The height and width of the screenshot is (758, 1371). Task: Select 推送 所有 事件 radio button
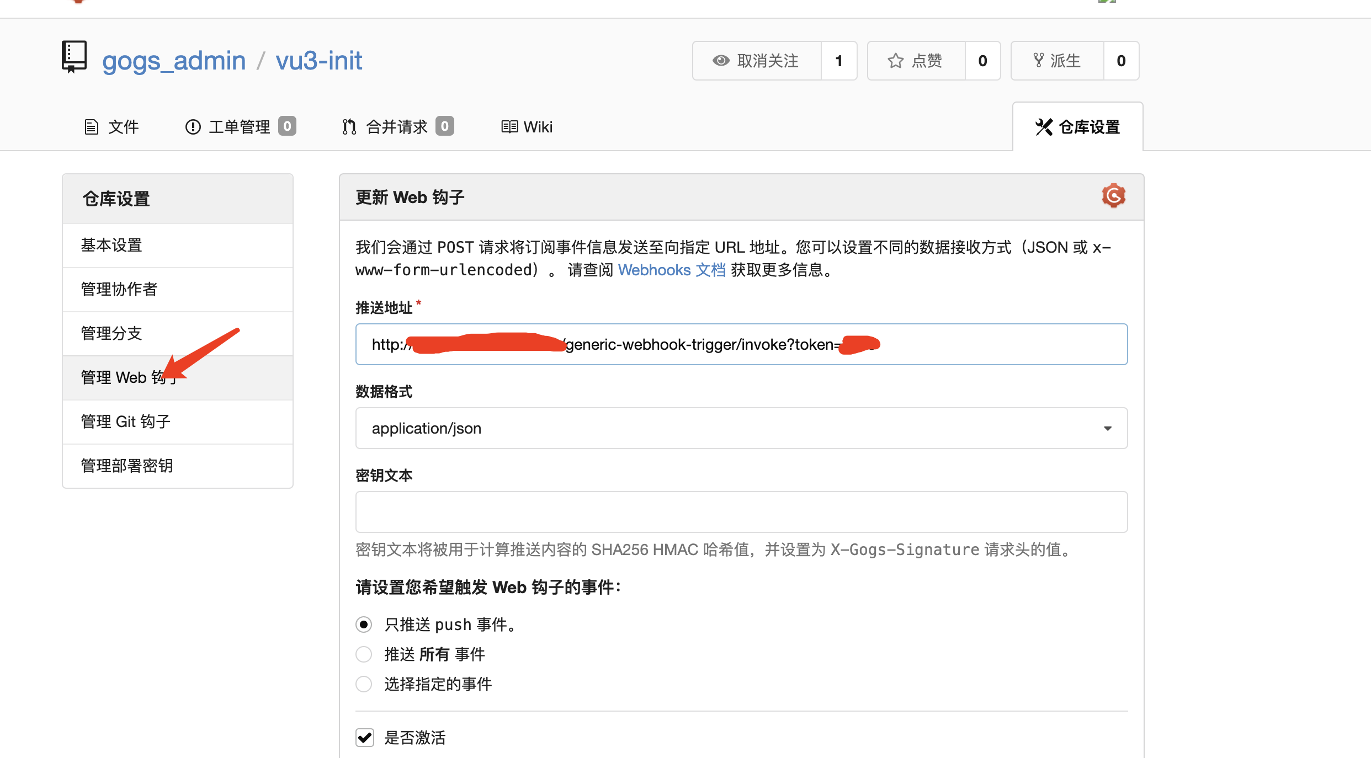[364, 654]
